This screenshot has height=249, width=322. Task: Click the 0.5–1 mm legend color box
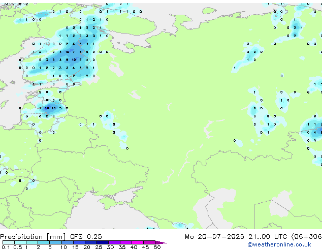[20, 242]
